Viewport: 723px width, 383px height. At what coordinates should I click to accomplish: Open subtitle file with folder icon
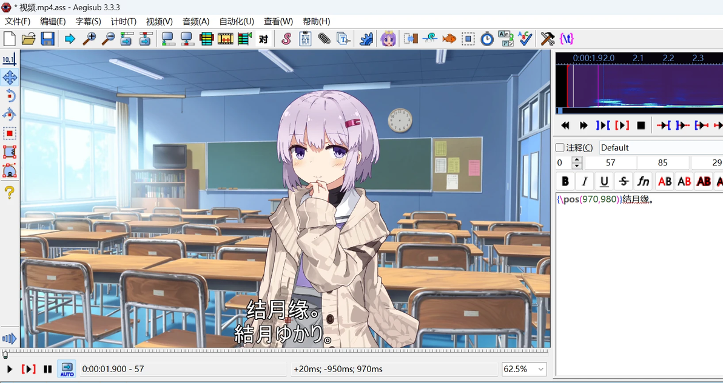(29, 39)
